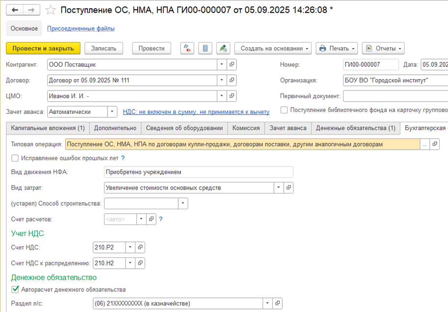
Task: Click the edit-with-clock icon in the toolbar
Action: [223, 48]
